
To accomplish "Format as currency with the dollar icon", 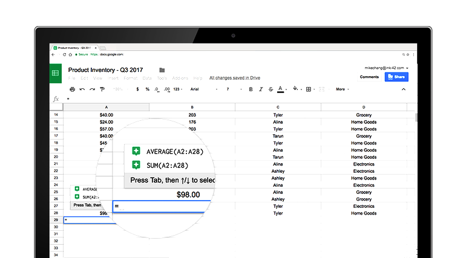I will click(137, 89).
